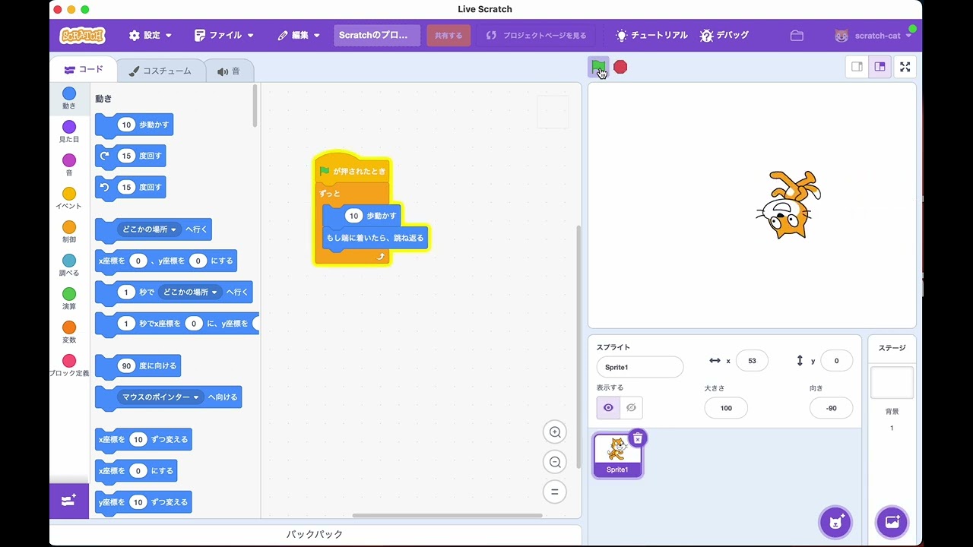Enter full screen stage mode
Screen dimensions: 973x547
pos(905,67)
